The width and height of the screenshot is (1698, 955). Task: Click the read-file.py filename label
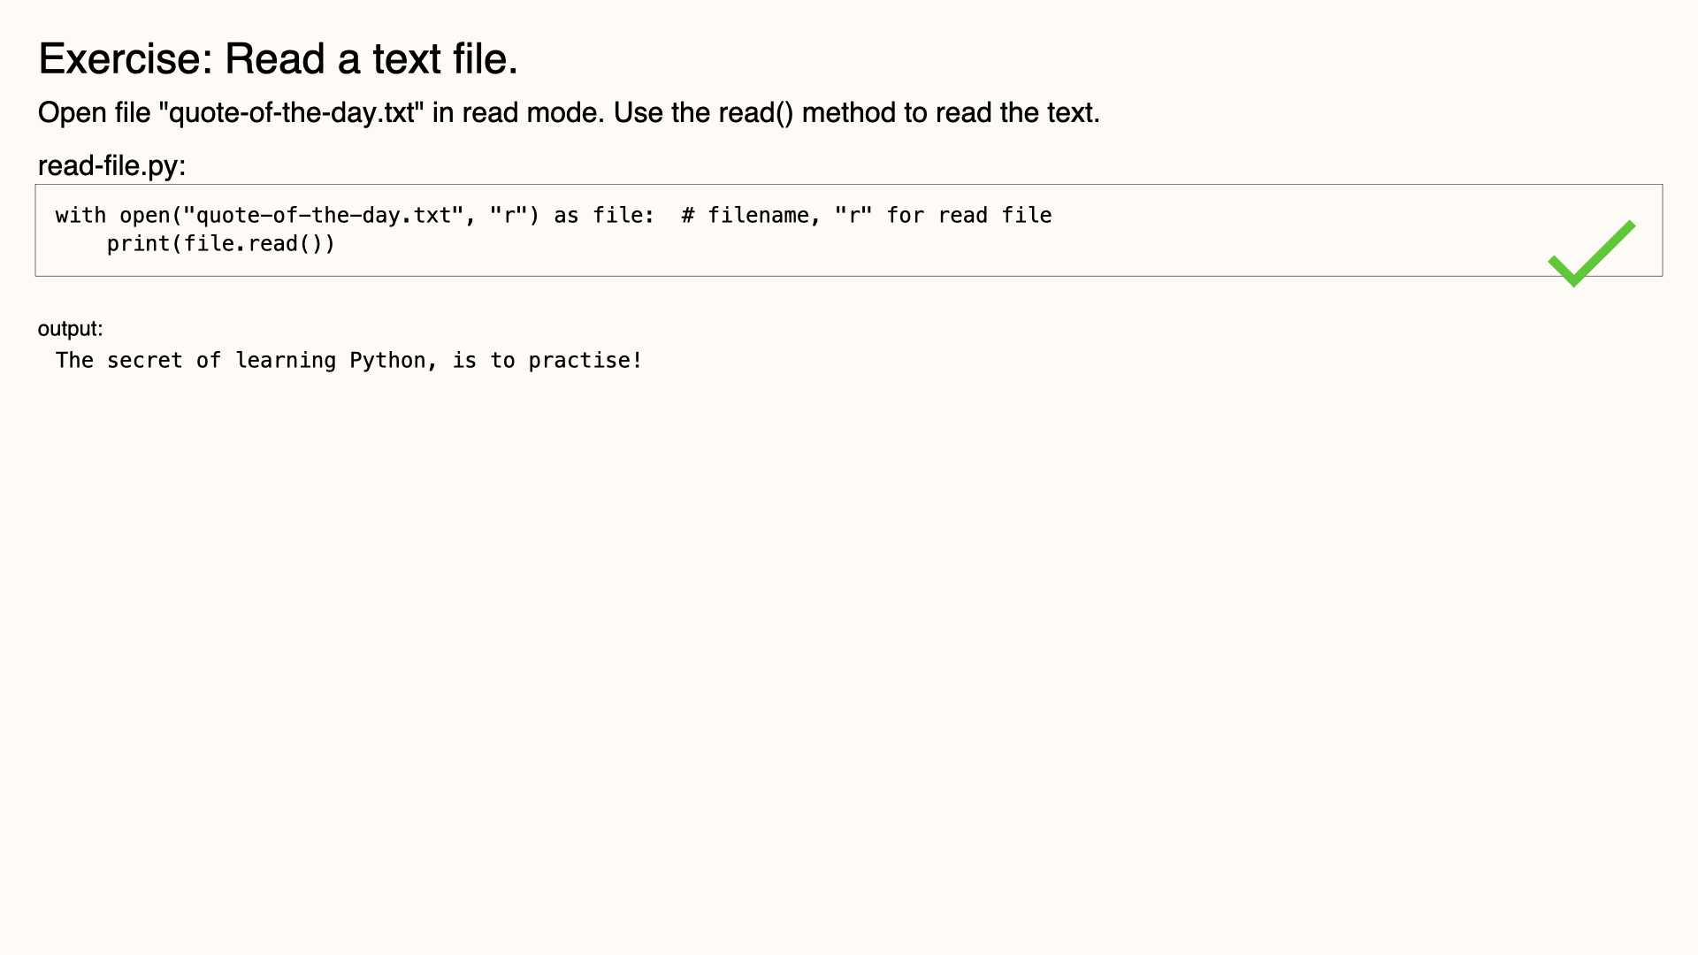(x=111, y=165)
